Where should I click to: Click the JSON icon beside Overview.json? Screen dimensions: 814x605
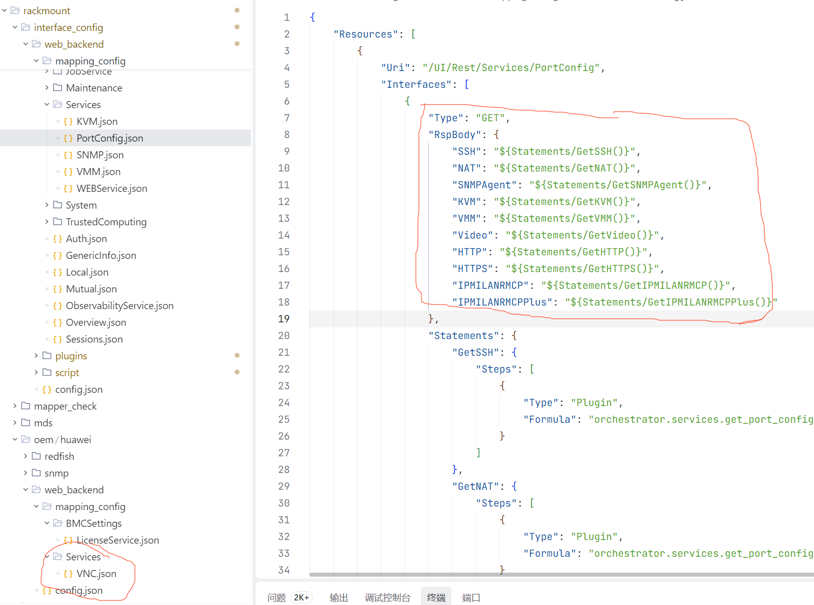(57, 323)
